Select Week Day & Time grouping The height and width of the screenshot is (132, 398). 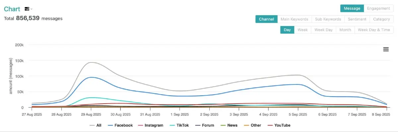tap(374, 30)
